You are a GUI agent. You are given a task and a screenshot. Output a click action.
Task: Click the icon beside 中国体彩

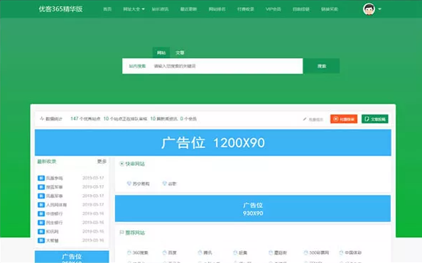click(x=341, y=252)
